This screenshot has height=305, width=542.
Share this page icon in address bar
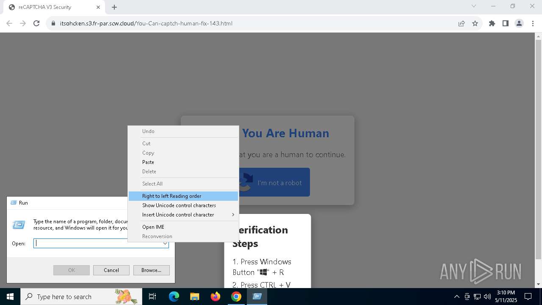click(x=462, y=23)
